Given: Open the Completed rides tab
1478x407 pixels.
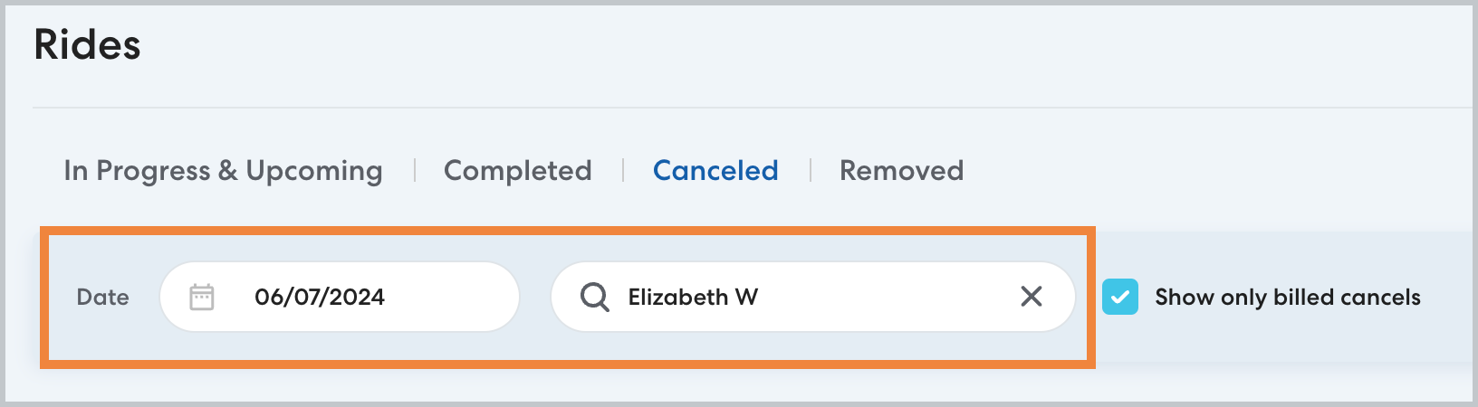Looking at the screenshot, I should 517,170.
